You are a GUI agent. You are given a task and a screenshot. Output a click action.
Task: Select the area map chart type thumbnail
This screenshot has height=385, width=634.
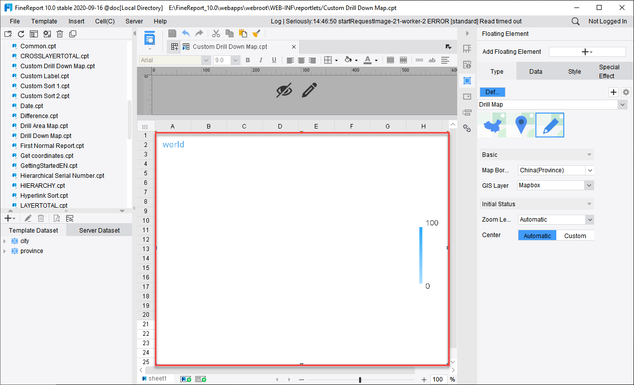click(492, 125)
